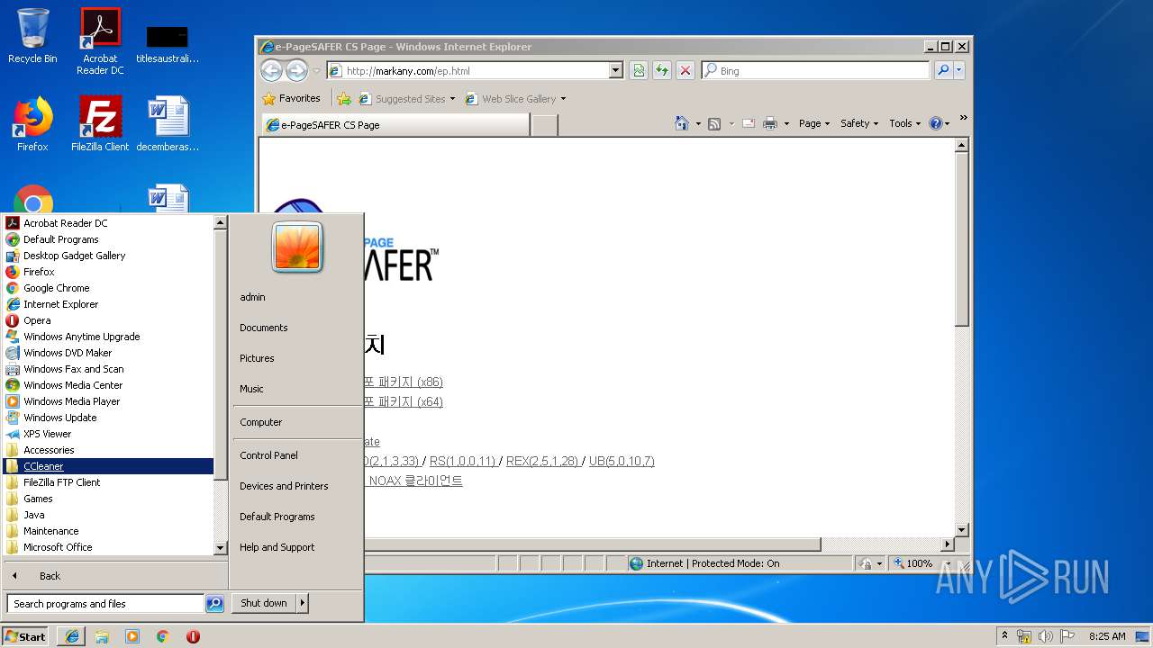Click the Bing search field

[x=815, y=70]
